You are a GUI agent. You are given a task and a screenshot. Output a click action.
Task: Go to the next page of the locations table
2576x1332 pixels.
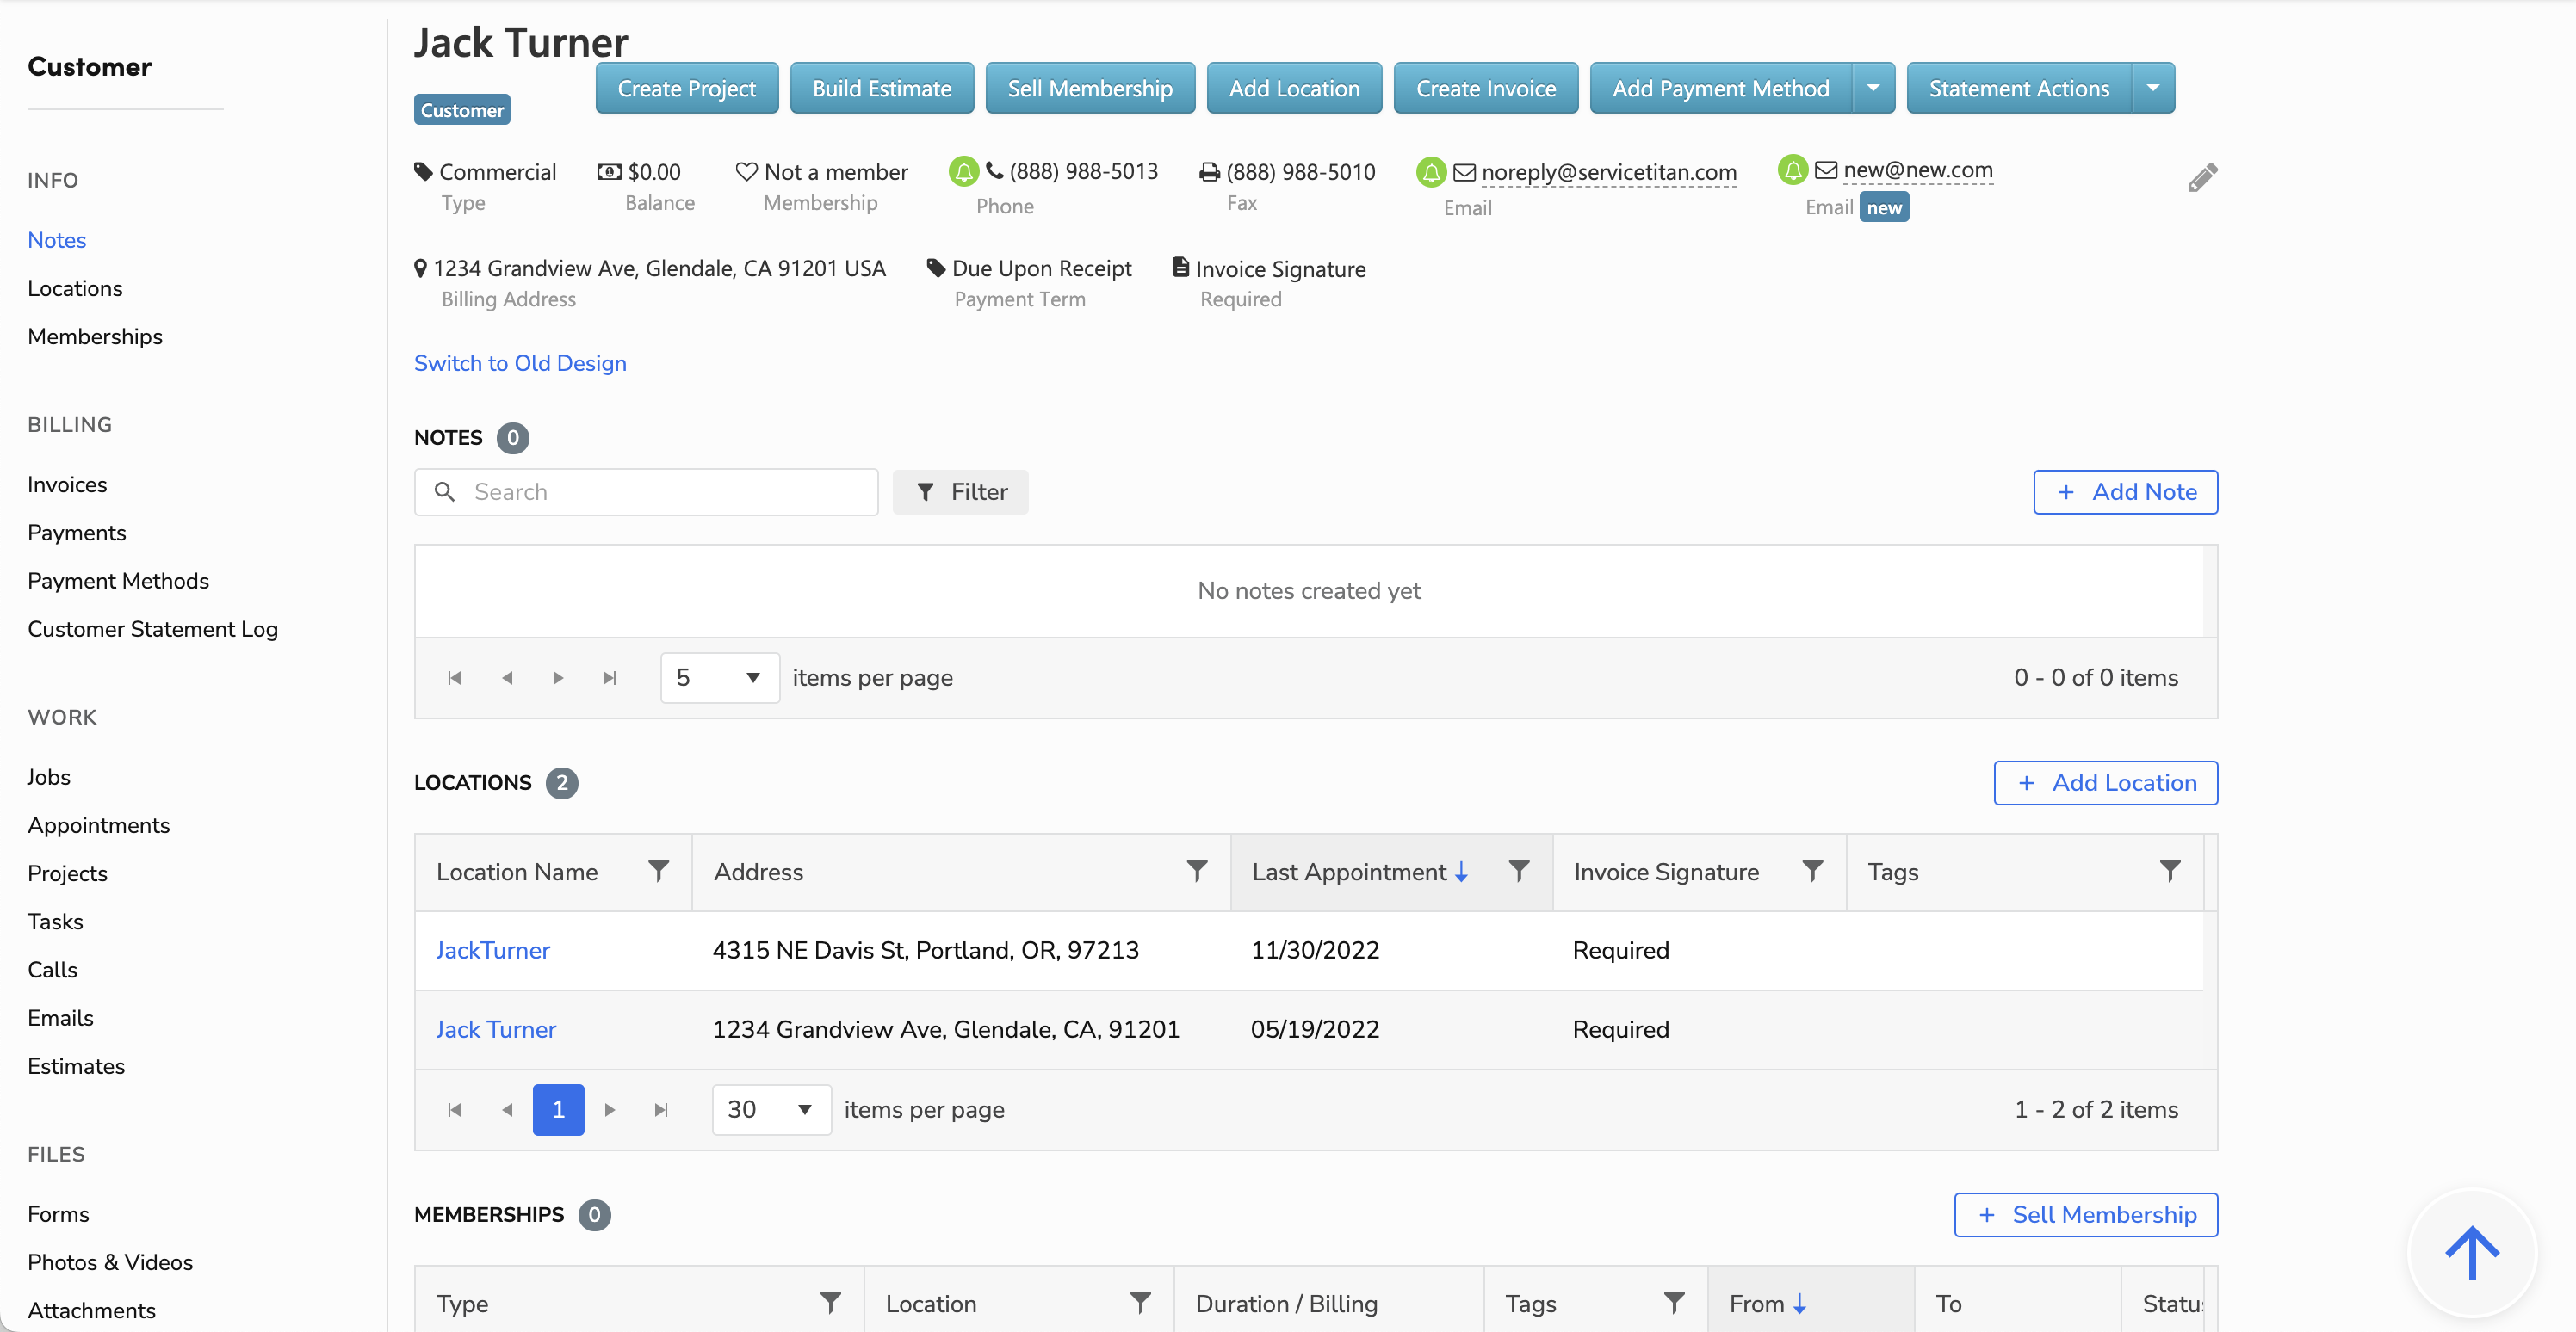610,1110
